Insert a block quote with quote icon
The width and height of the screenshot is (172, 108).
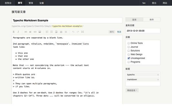pos(30,32)
